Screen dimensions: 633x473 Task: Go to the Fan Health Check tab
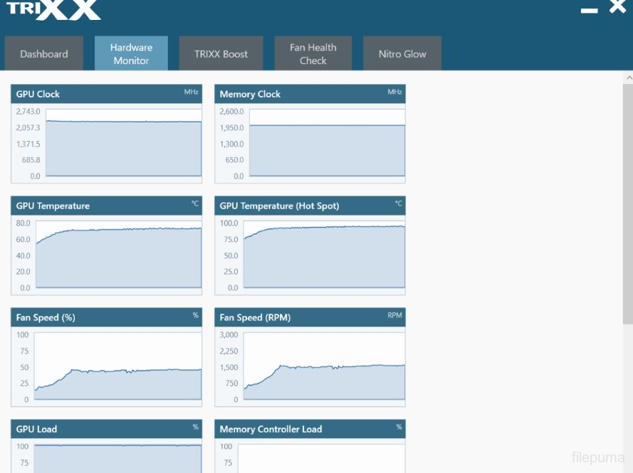click(x=313, y=54)
